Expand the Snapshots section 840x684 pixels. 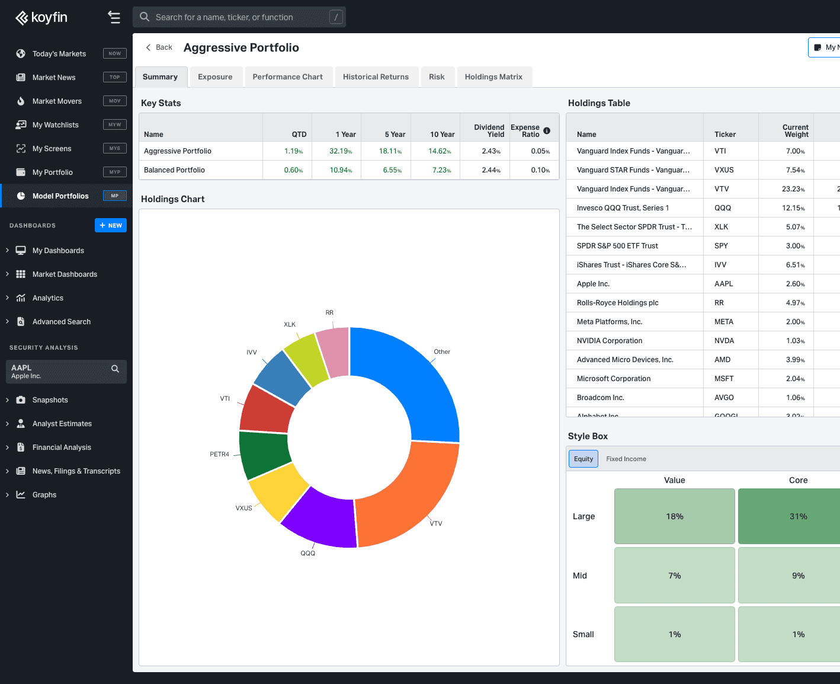click(x=7, y=400)
